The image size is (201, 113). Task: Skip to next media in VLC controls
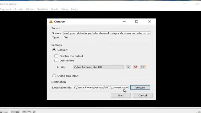6,112
